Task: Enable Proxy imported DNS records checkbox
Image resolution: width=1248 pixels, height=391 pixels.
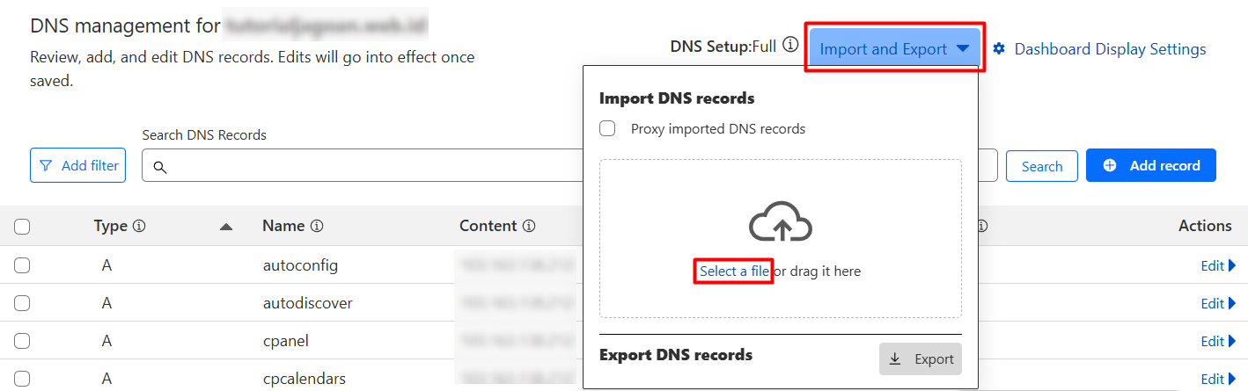Action: click(607, 128)
